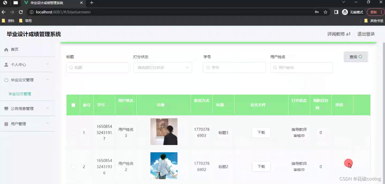385x184 pixels.
Task: Click the 退出登录 logout link
Action: 366,34
